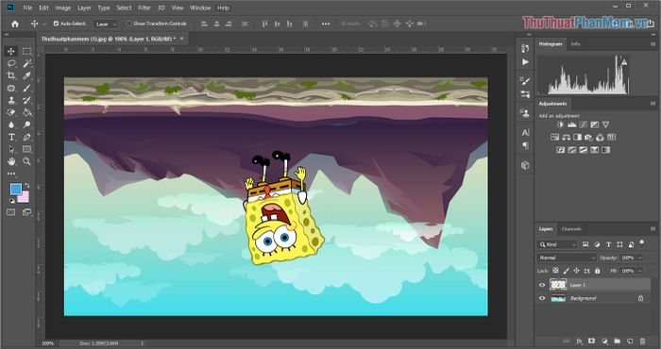Screen dimensions: 661x349
Task: Select the Path Selection arrow tool
Action: 11,149
